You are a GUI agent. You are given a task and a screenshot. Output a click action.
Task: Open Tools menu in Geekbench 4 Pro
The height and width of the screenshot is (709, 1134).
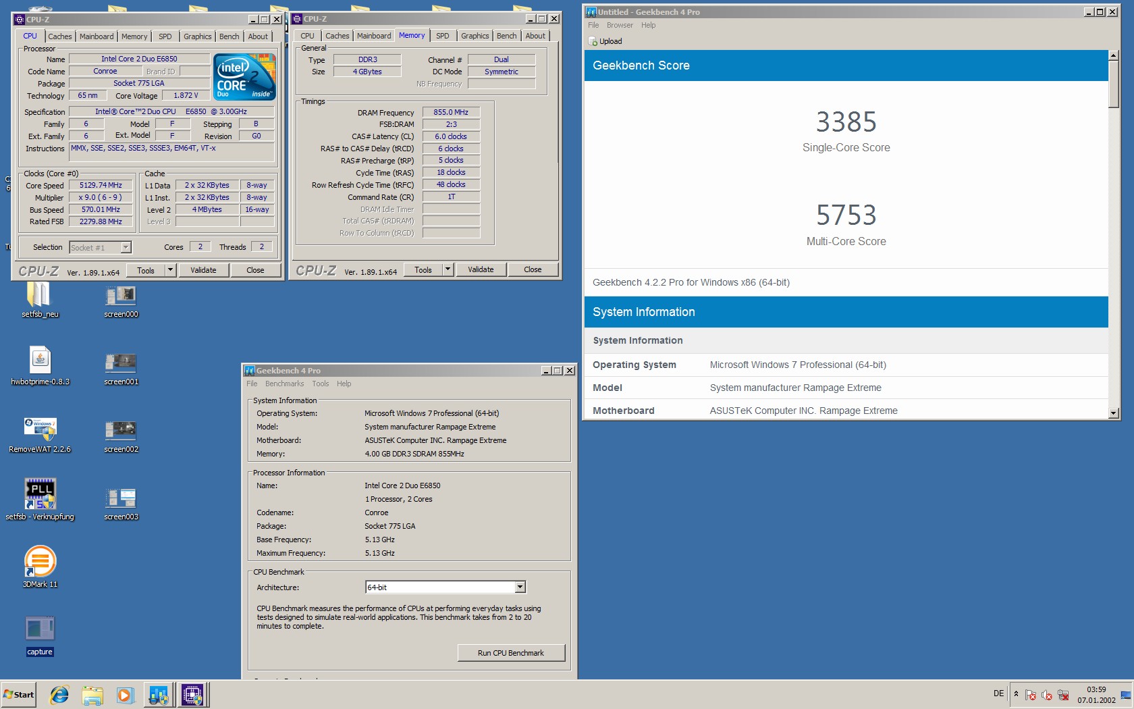point(321,384)
